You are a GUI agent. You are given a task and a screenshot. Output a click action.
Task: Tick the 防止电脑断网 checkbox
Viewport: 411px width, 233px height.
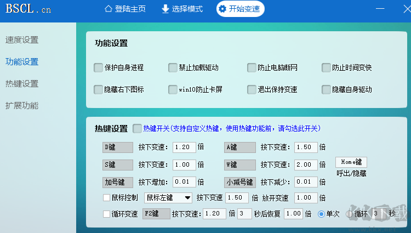coord(252,67)
